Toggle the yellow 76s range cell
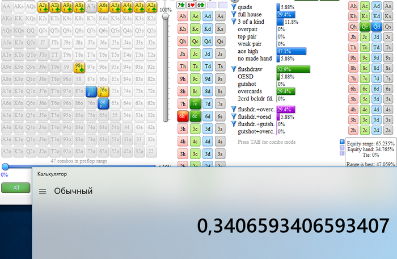Screen dimensions: 397x259 click(x=103, y=91)
